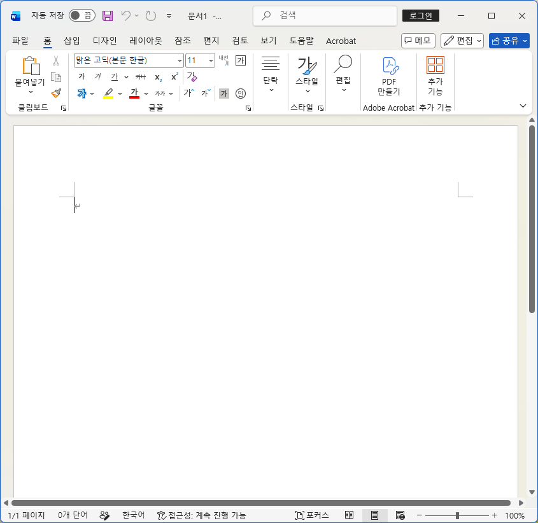538x523 pixels.
Task: Open the 편집 mode button
Action: pos(462,41)
